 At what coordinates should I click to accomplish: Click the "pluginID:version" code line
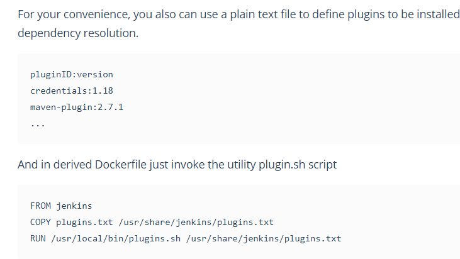(71, 75)
